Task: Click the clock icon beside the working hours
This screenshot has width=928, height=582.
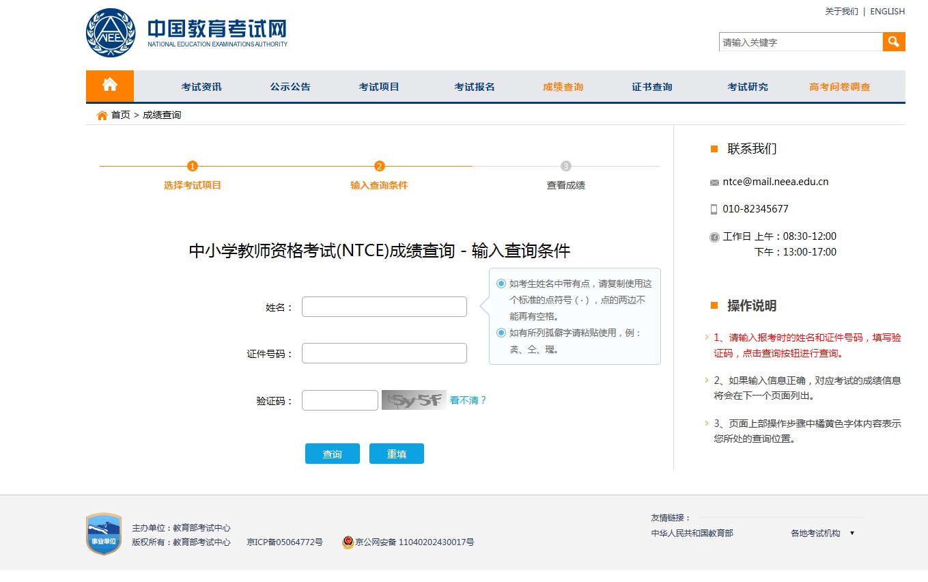Action: point(714,236)
